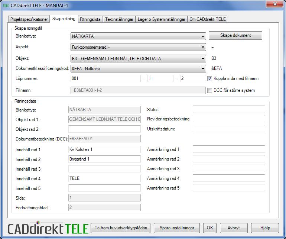
Task: Open the Textinställningar tab
Action: [119, 19]
